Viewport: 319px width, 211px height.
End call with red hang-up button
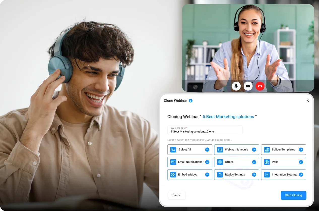pyautogui.click(x=260, y=86)
